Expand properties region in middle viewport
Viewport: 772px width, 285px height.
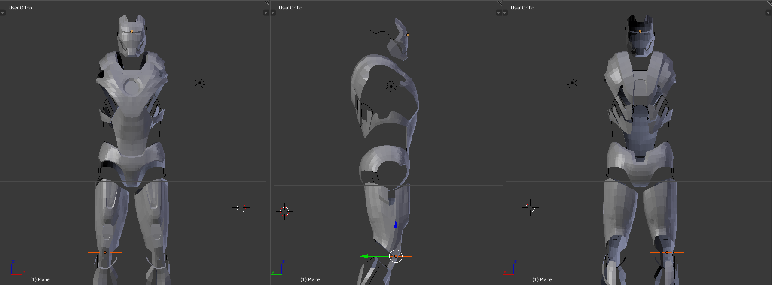pyautogui.click(x=499, y=13)
